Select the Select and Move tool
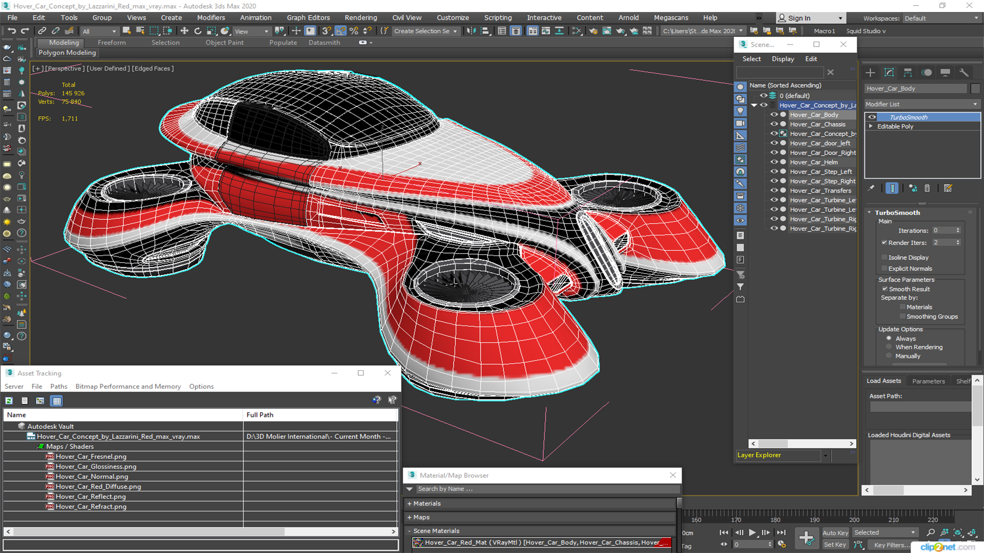The height and width of the screenshot is (553, 984). (x=184, y=31)
